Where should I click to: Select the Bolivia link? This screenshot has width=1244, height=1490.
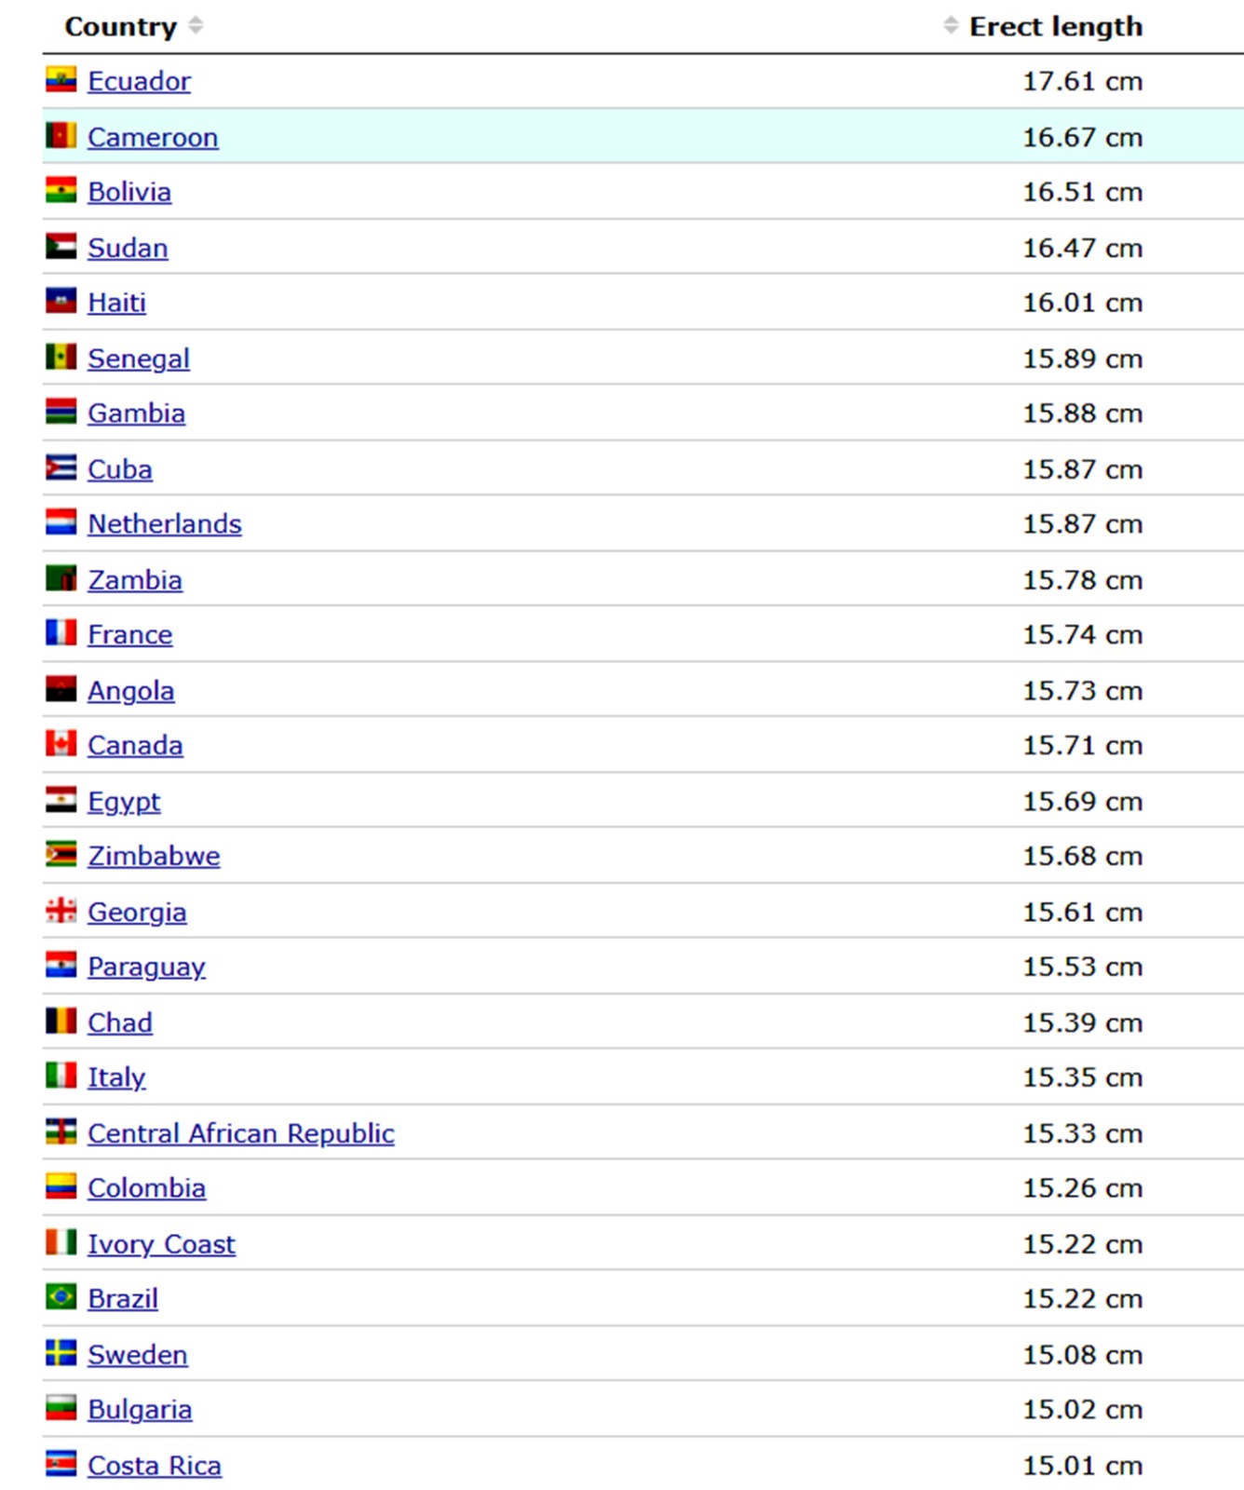129,192
